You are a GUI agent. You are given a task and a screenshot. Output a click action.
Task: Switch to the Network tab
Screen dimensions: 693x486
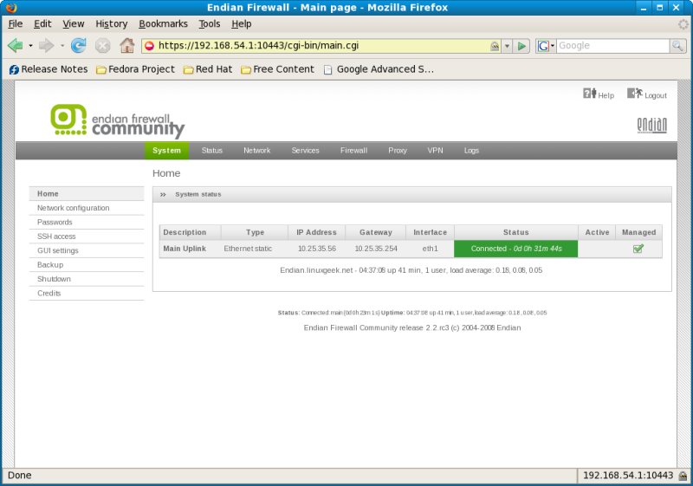256,151
